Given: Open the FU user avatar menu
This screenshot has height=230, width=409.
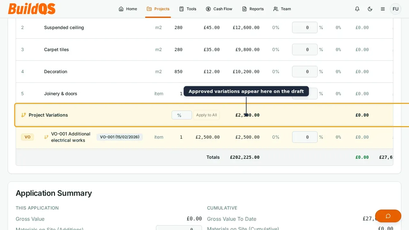Looking at the screenshot, I should coord(396,9).
